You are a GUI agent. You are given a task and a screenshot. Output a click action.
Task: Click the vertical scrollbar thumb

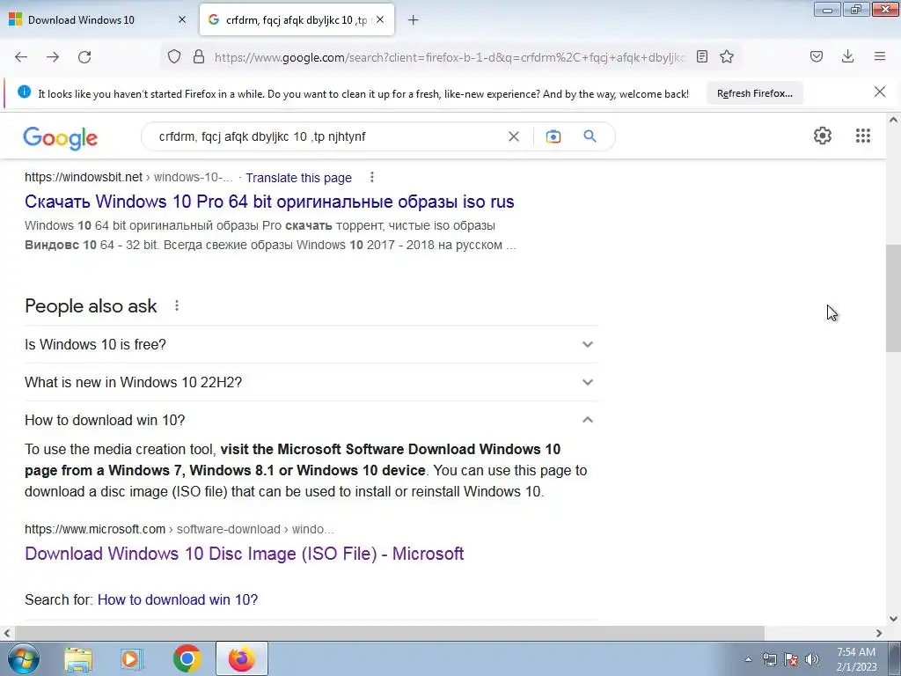[x=893, y=298]
